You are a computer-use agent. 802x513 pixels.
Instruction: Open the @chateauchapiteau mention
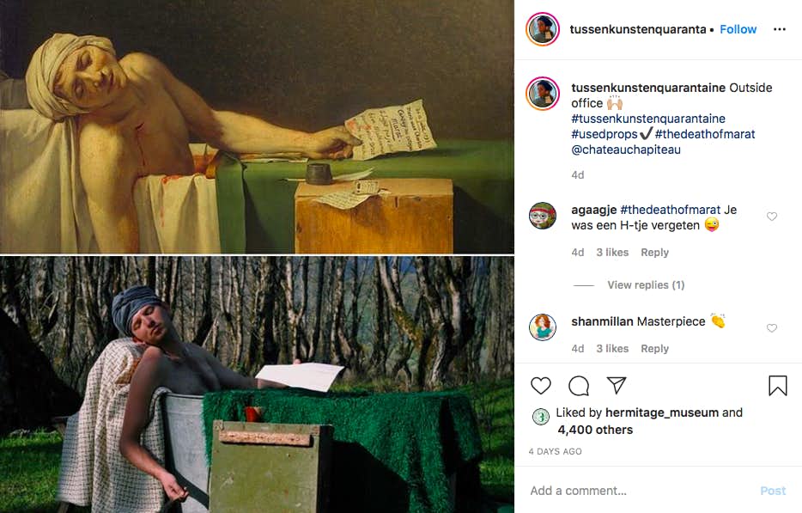625,150
